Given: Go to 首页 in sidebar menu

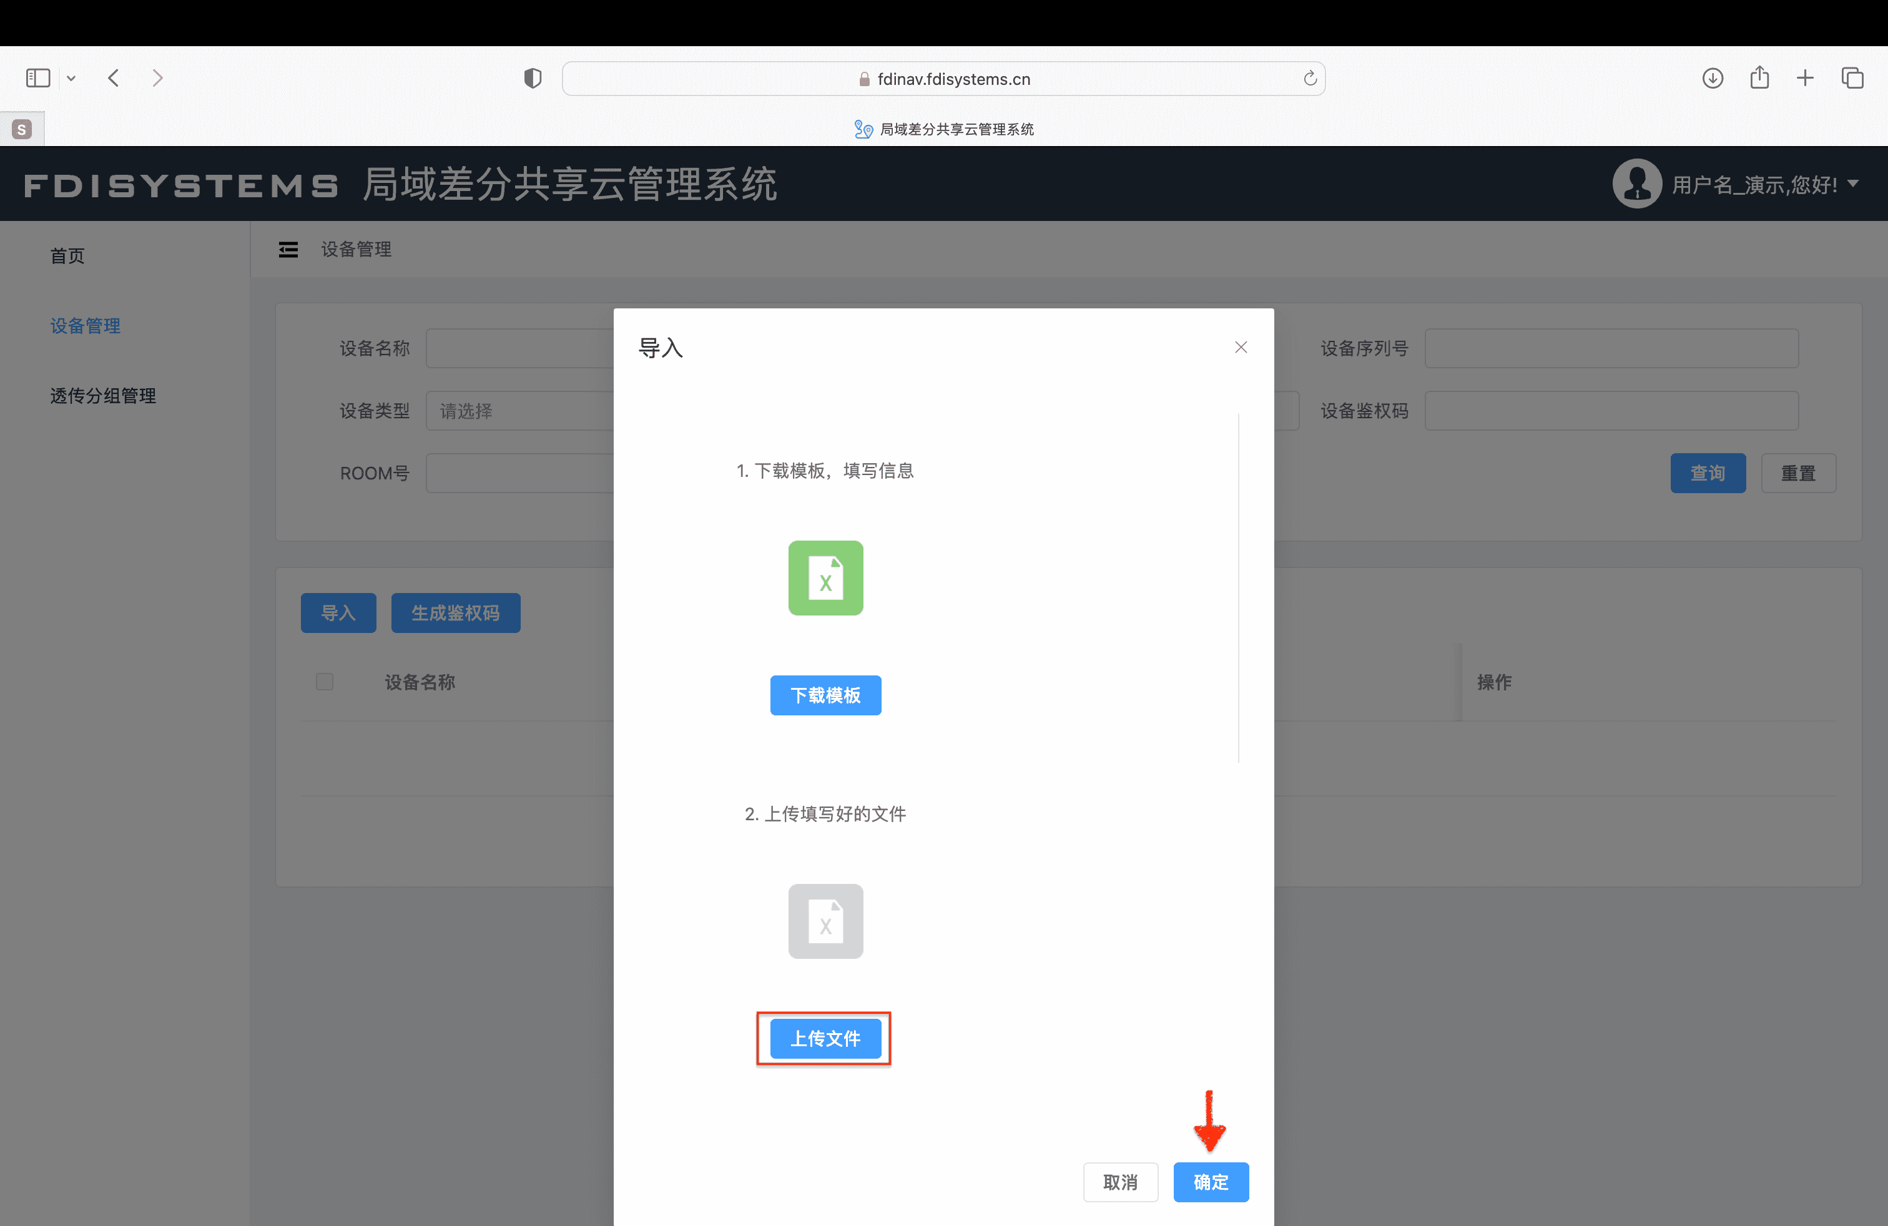Looking at the screenshot, I should pyautogui.click(x=67, y=255).
